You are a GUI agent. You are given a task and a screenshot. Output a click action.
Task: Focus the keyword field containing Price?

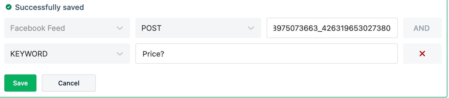267,54
